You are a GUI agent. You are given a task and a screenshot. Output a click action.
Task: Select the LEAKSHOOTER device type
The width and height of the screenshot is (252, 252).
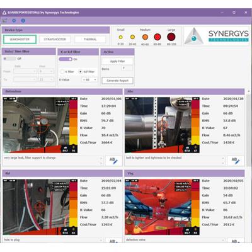point(20,39)
